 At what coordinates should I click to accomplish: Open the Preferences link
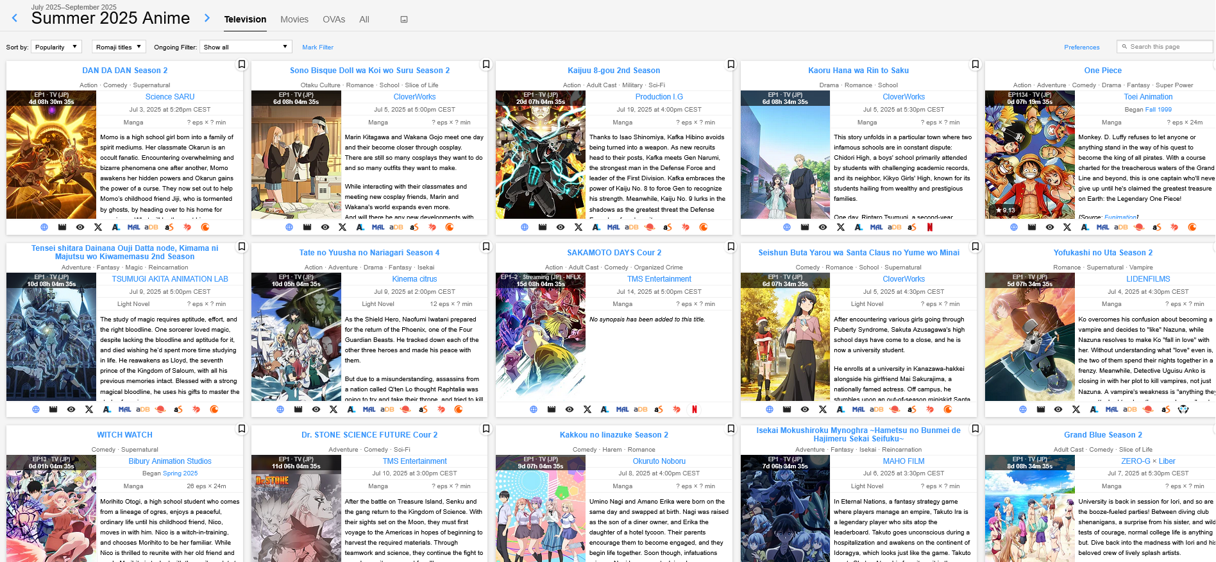pyautogui.click(x=1081, y=47)
